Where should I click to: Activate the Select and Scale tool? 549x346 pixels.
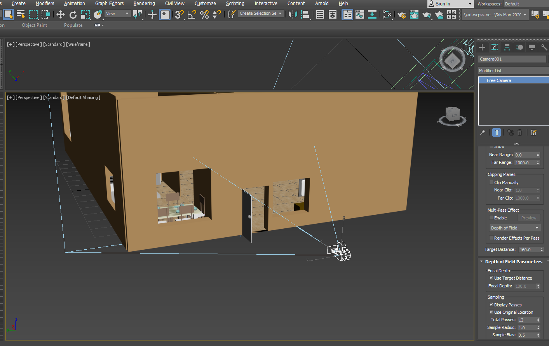[x=85, y=15]
